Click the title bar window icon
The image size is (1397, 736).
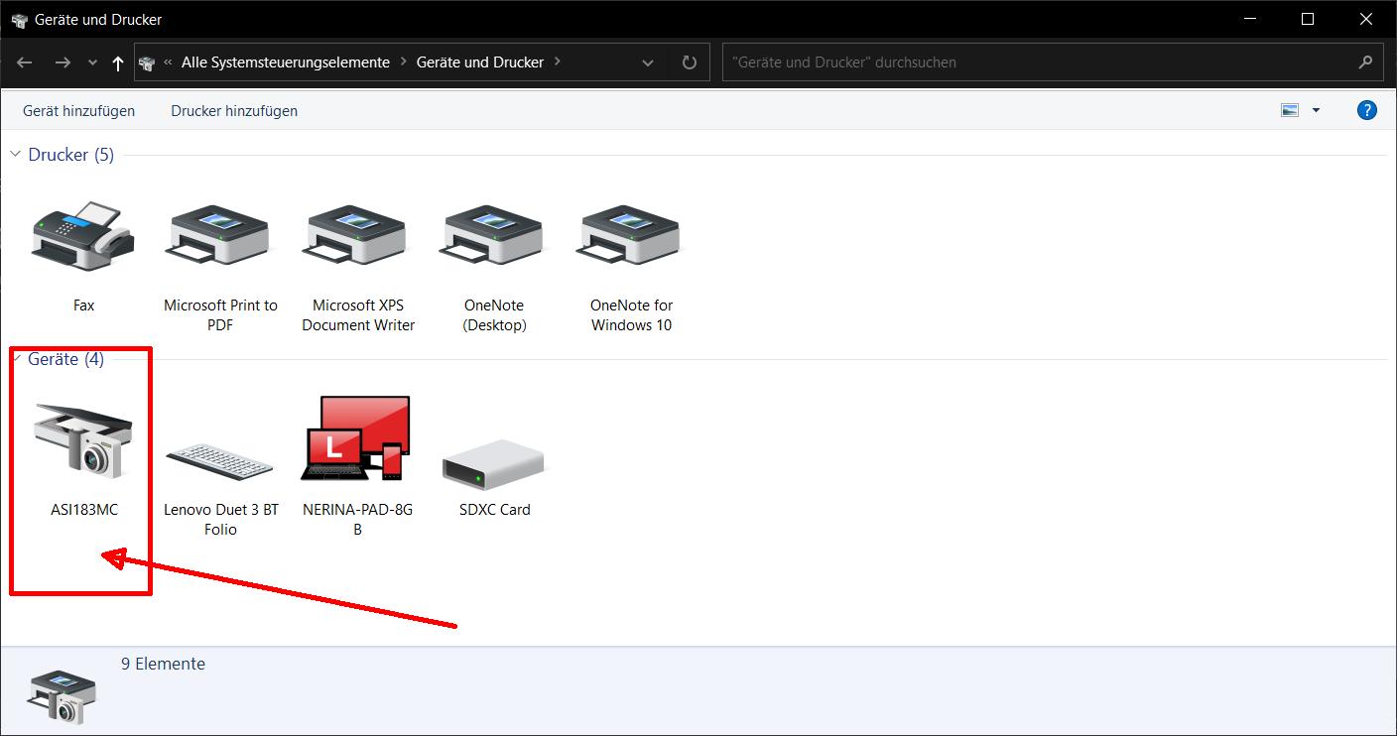click(17, 19)
